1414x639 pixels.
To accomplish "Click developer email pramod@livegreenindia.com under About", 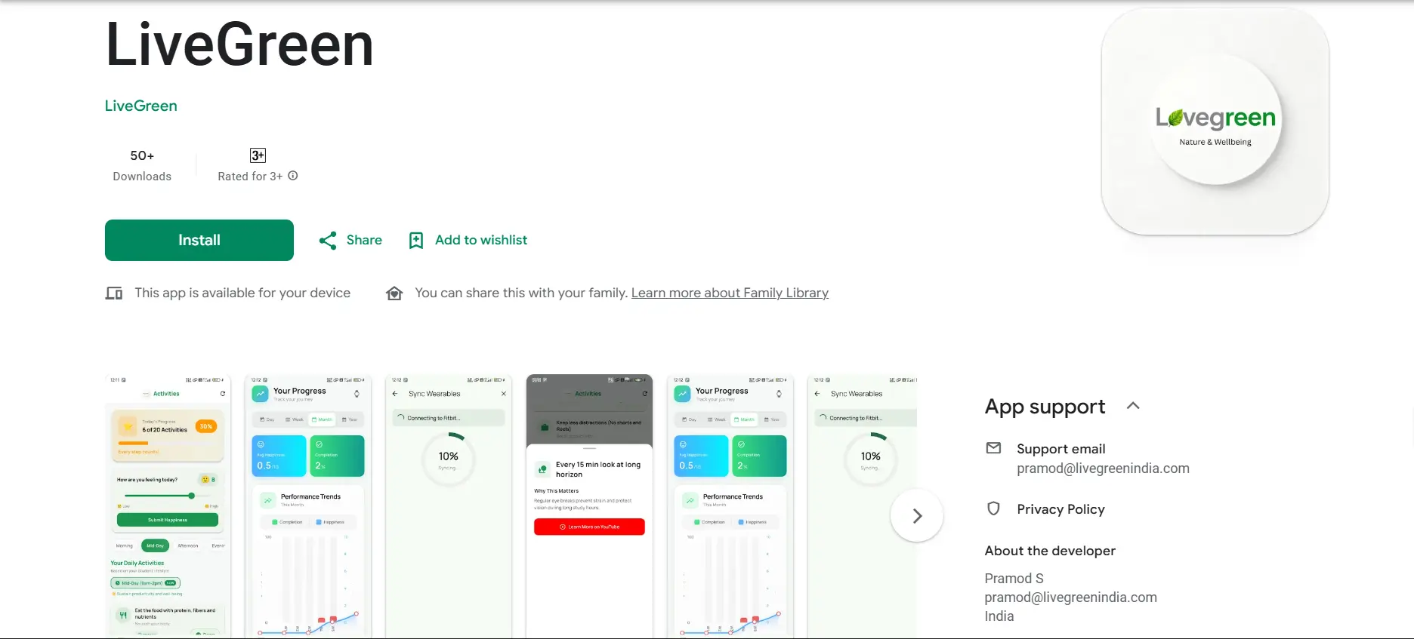I will tap(1071, 598).
